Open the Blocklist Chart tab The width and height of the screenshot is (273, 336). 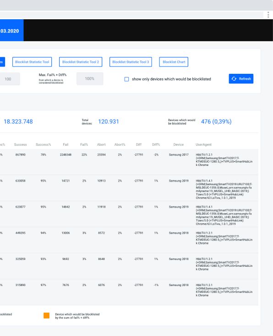[174, 62]
